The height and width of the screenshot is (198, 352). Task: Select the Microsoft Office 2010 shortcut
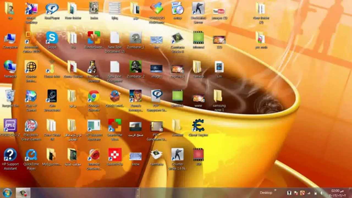point(31,42)
